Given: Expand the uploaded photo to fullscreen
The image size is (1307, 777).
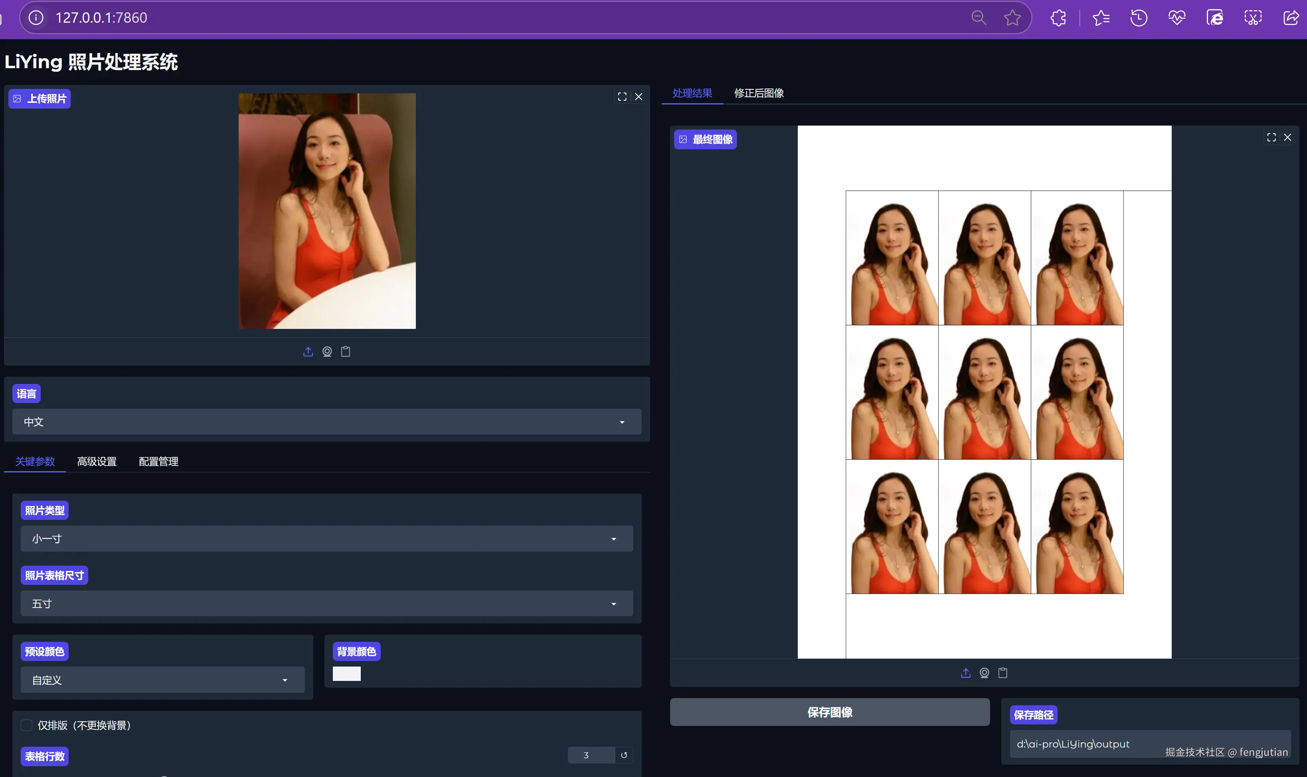Looking at the screenshot, I should pos(622,97).
